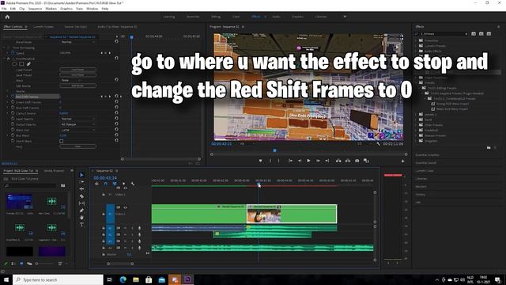
Task: Click the timeline Add Marker icon
Action: pos(123,184)
